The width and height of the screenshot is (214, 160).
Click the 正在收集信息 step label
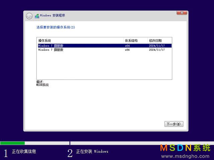click(24, 151)
